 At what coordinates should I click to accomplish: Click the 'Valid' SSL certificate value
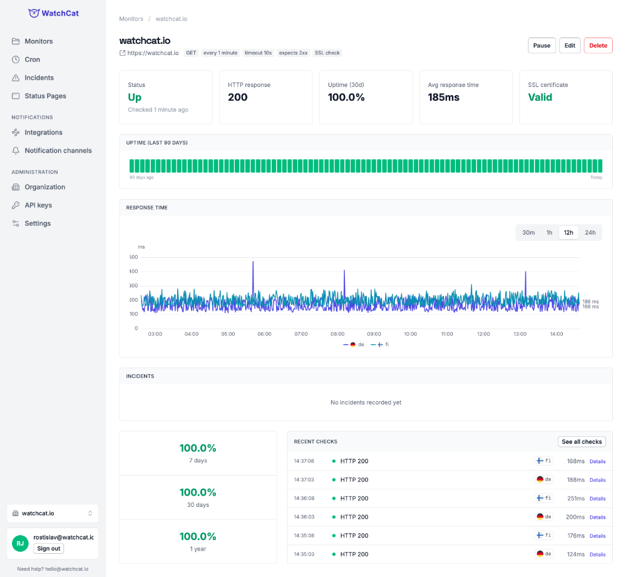[540, 98]
